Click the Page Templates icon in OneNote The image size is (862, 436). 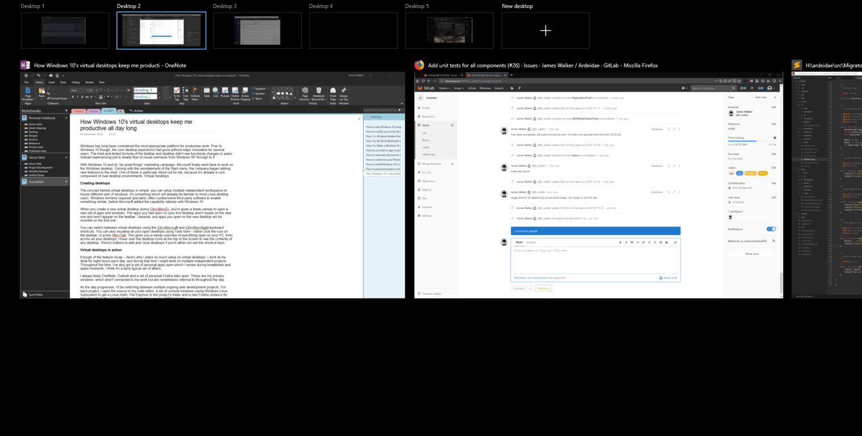point(28,94)
